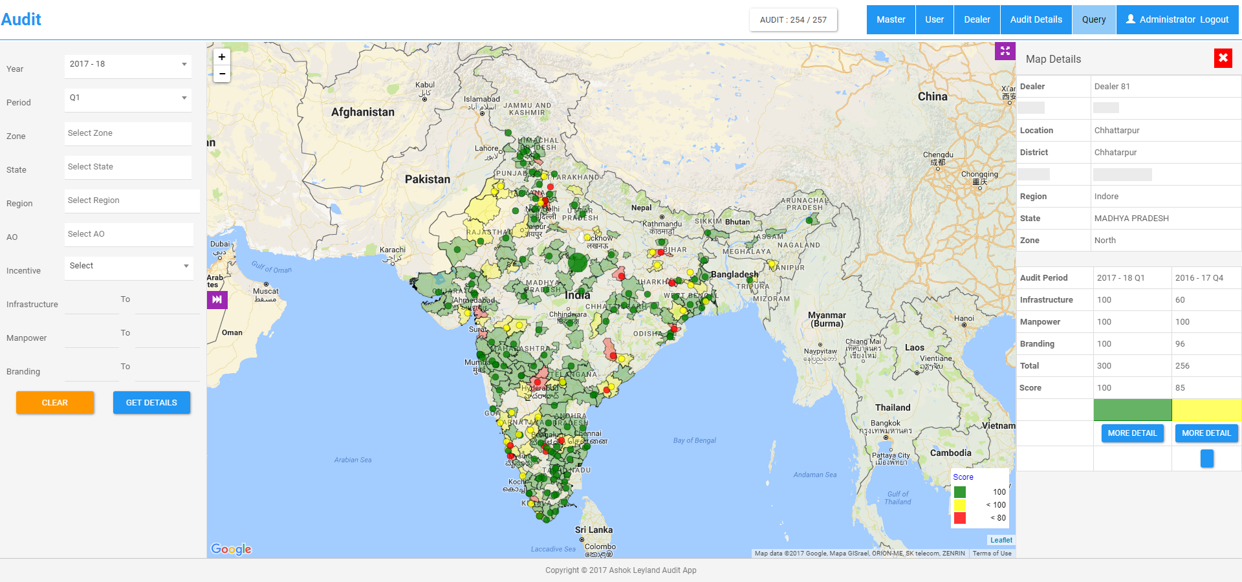
Task: Click the 'Dealer 81' value
Action: pos(1112,87)
